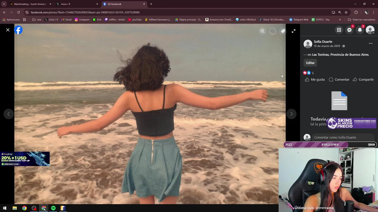Open Spotify from the taskbar

pyautogui.click(x=53, y=208)
